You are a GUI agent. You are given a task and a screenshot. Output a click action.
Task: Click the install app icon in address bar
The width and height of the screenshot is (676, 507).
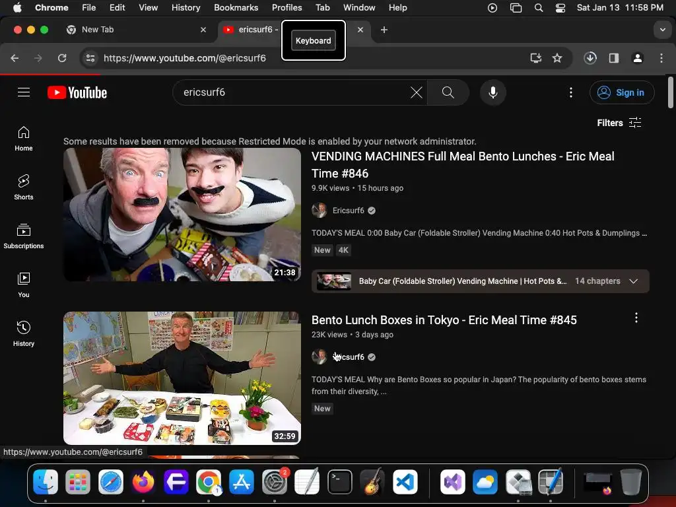pos(535,58)
